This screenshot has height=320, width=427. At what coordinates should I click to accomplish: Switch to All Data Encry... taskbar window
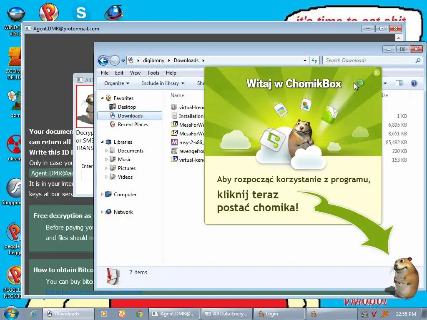click(x=227, y=314)
